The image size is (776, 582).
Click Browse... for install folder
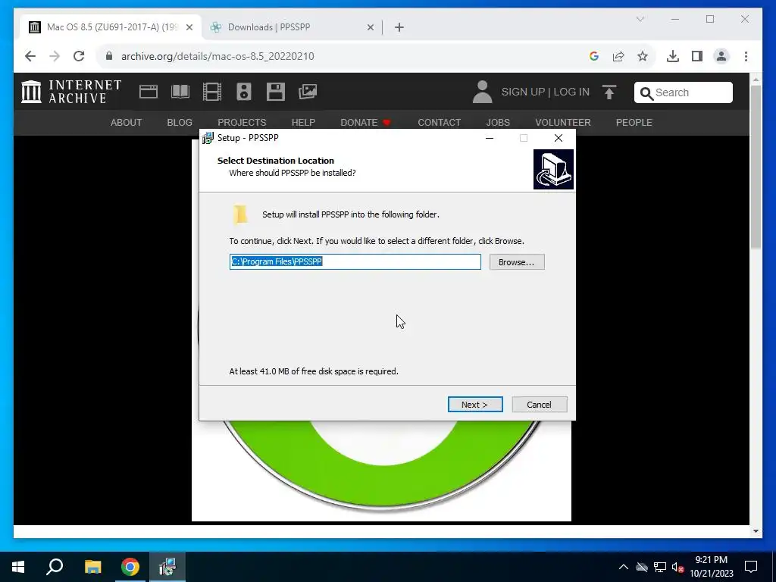tap(517, 261)
